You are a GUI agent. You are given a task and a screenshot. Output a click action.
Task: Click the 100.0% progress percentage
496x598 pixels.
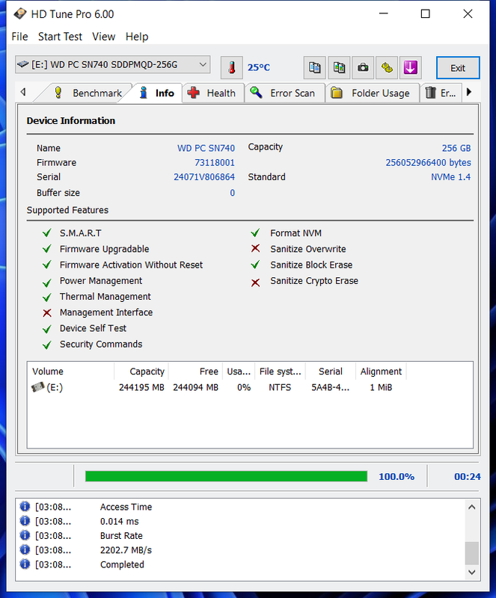click(x=397, y=476)
